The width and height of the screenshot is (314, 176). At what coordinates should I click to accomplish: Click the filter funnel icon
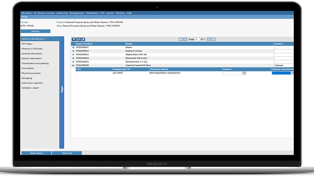(74, 39)
